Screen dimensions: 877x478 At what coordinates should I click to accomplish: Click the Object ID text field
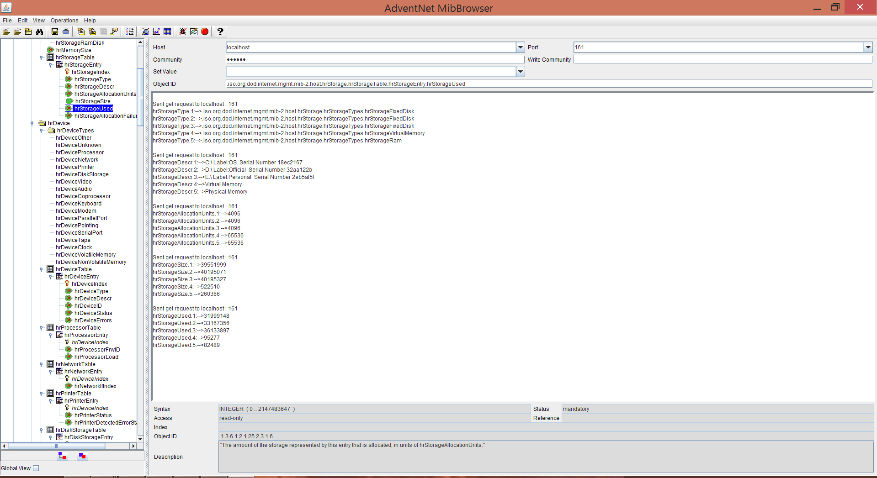click(x=549, y=84)
